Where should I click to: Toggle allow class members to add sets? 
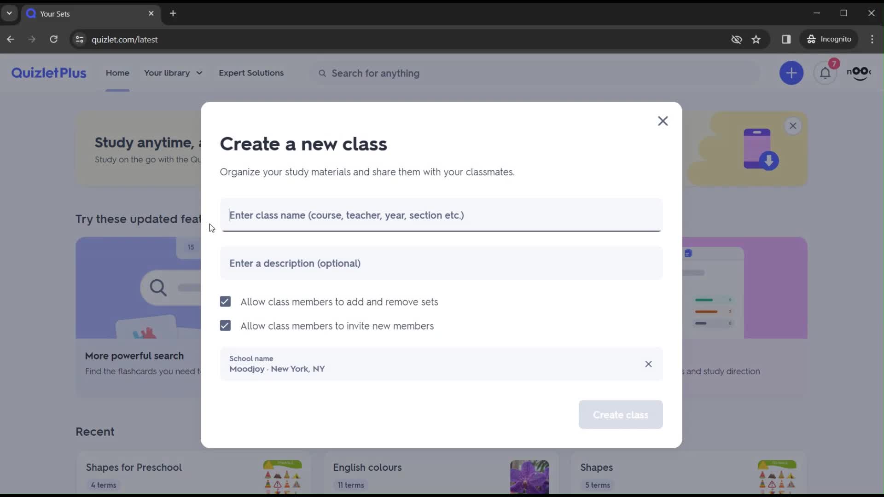pyautogui.click(x=225, y=301)
